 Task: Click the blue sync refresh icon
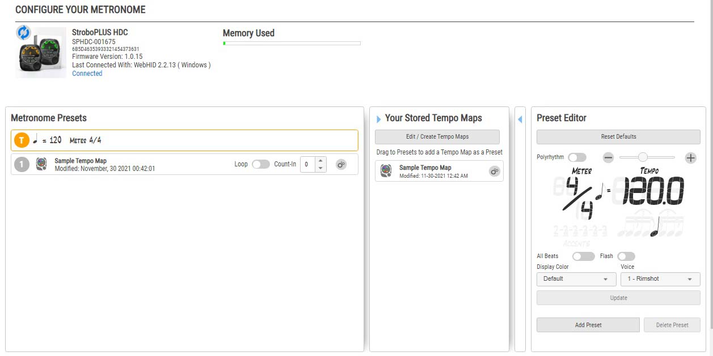(23, 32)
